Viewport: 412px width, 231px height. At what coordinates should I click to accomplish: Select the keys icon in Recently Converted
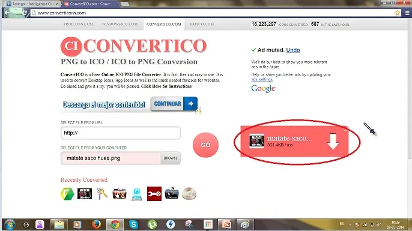pyautogui.click(x=102, y=194)
